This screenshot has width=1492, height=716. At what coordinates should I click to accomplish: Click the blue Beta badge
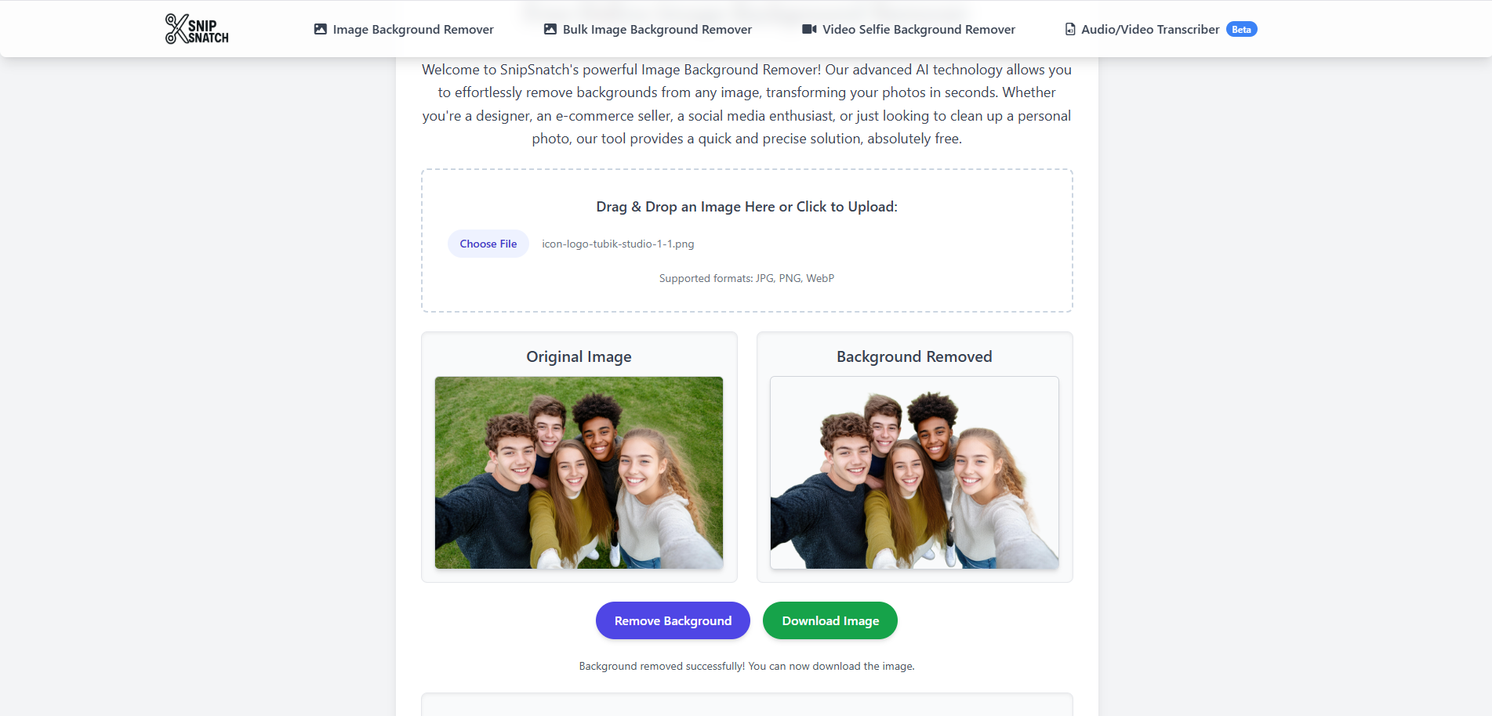click(1241, 29)
